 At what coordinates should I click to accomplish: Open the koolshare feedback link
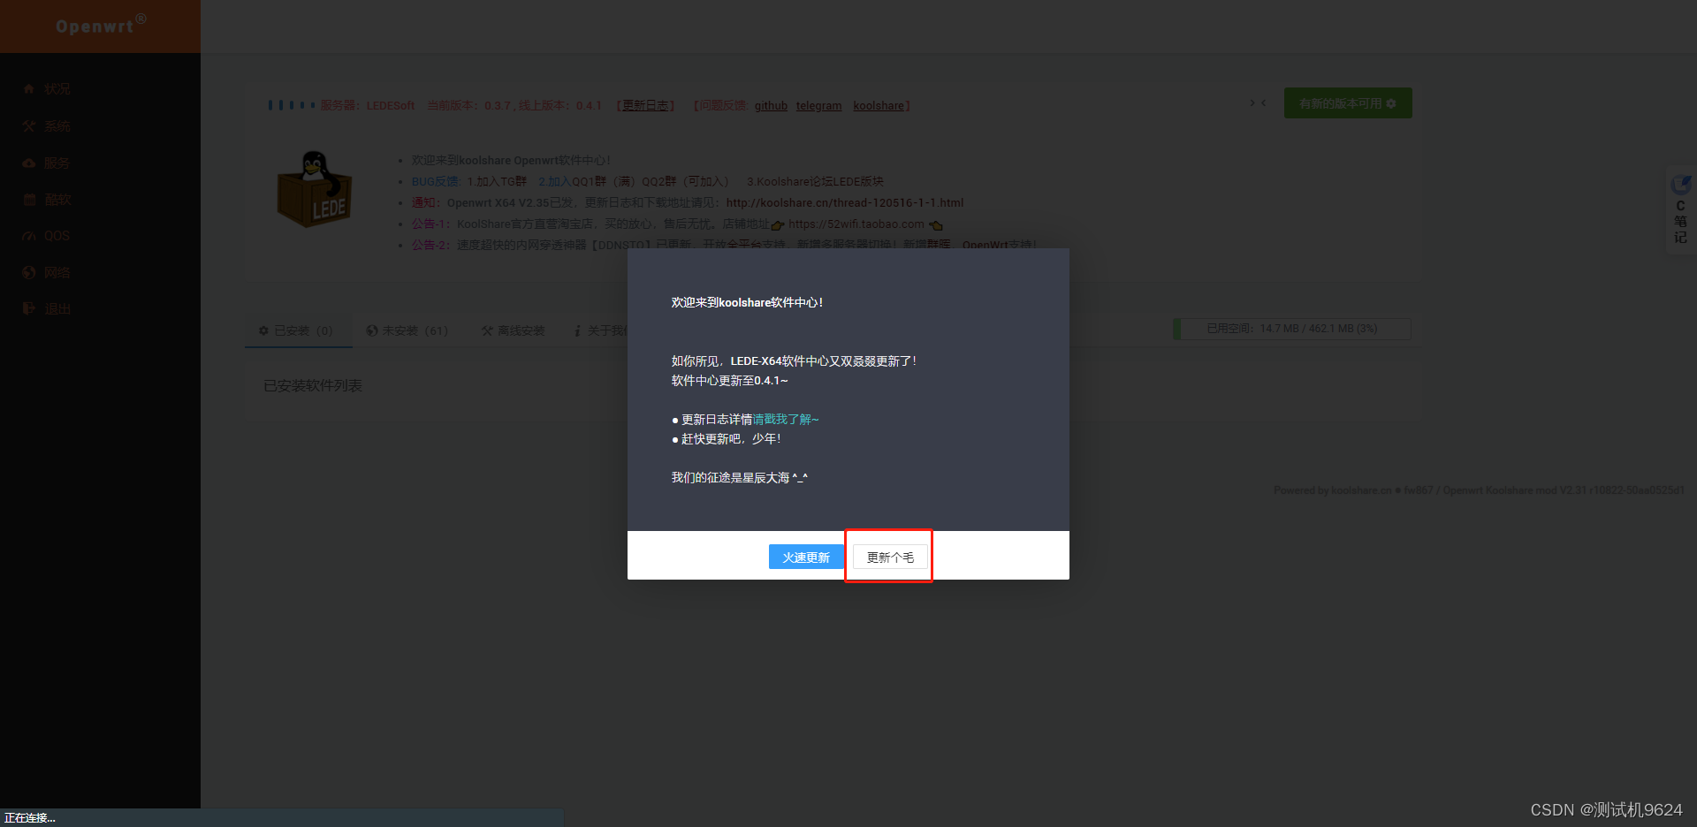pos(879,106)
